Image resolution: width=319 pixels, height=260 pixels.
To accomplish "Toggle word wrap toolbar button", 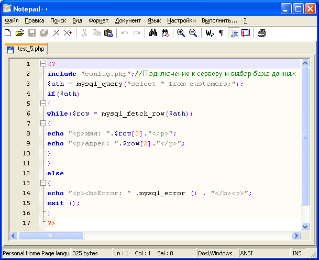I will point(210,33).
